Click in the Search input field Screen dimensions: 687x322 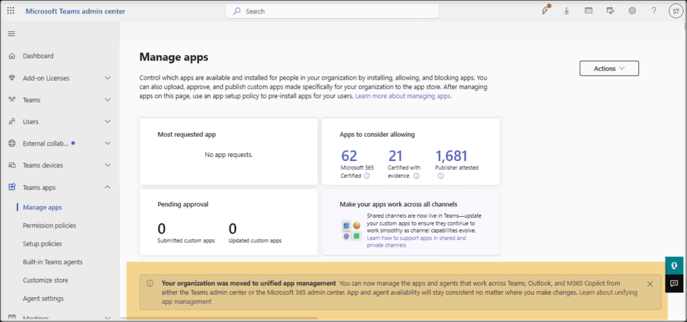click(332, 11)
